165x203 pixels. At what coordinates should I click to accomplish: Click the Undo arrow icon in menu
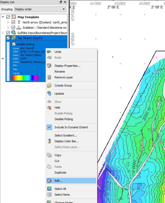click(49, 52)
